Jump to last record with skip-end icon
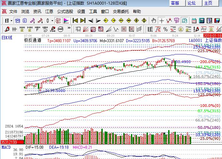This screenshot has width=222, height=159. tap(83, 21)
